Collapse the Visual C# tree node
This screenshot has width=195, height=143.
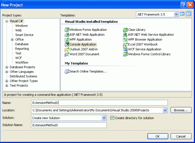[x=7, y=21]
